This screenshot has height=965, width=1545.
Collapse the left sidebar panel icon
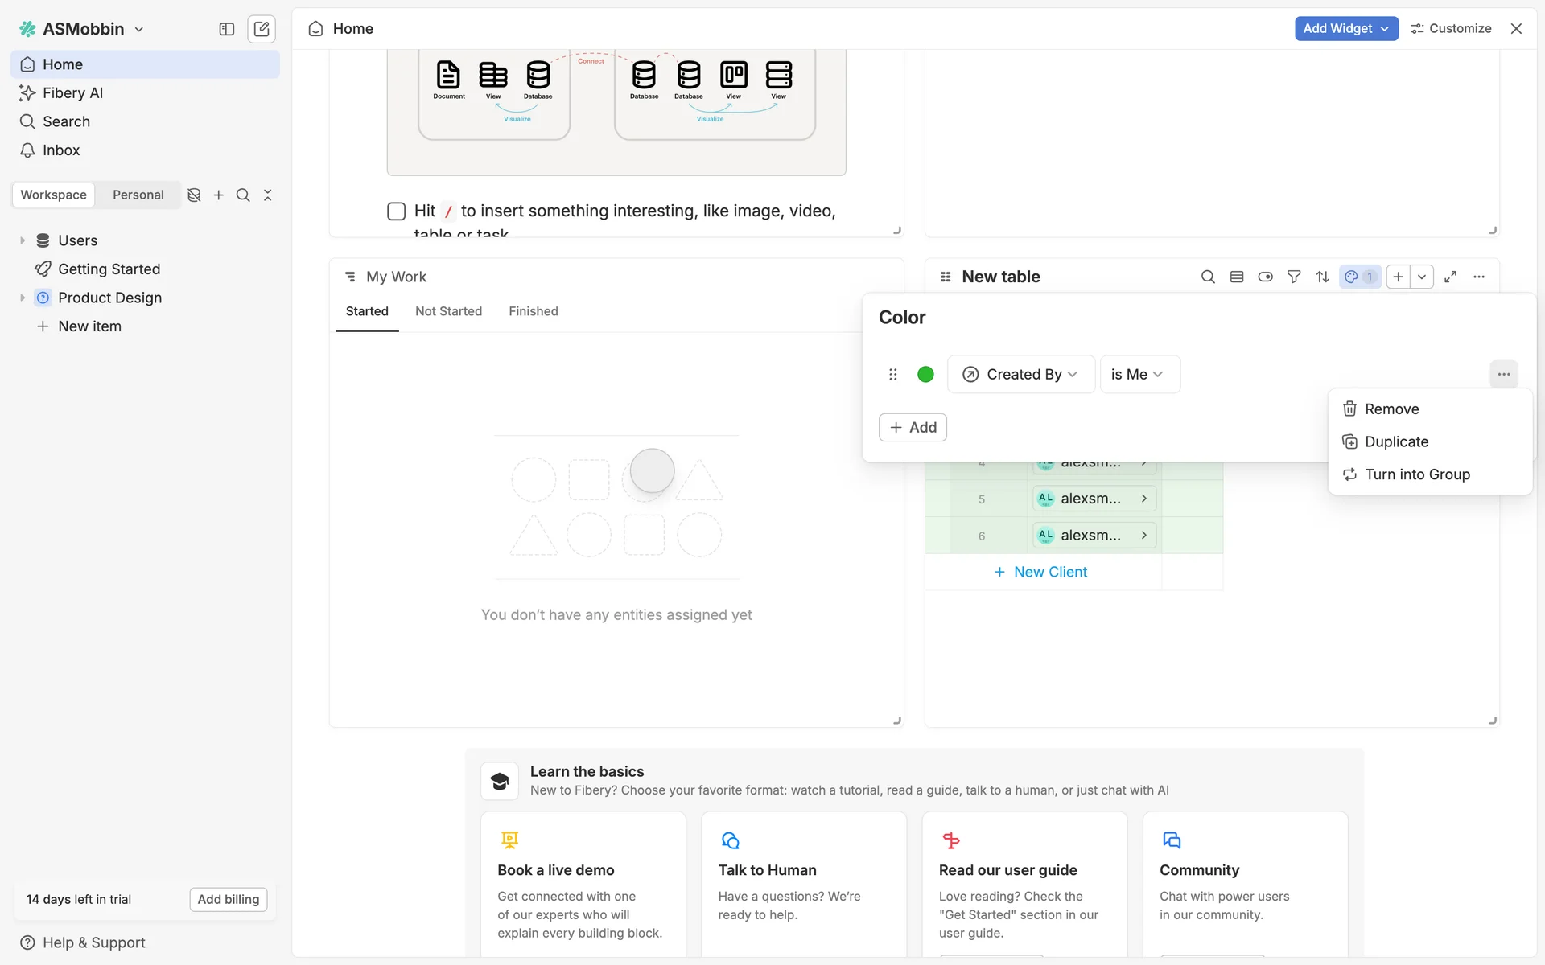pyautogui.click(x=227, y=29)
